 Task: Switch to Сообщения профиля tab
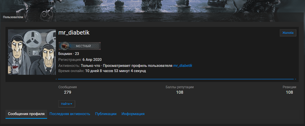pyautogui.click(x=26, y=114)
